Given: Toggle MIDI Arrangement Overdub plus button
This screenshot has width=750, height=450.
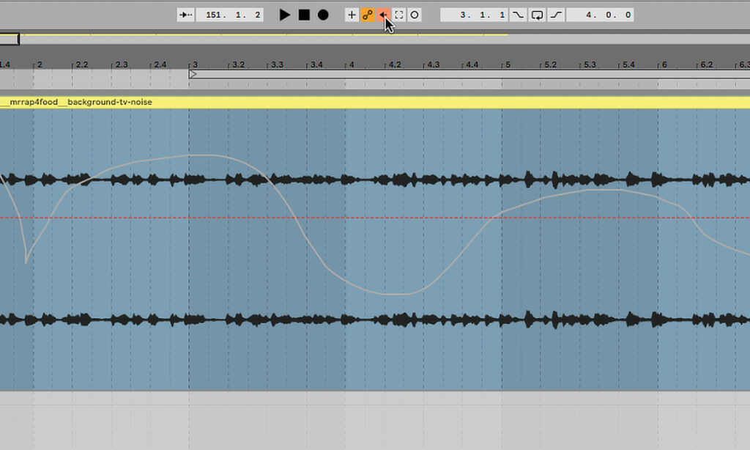Looking at the screenshot, I should (x=352, y=15).
